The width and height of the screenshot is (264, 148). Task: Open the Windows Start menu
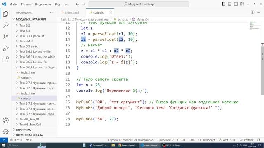click(x=3, y=145)
